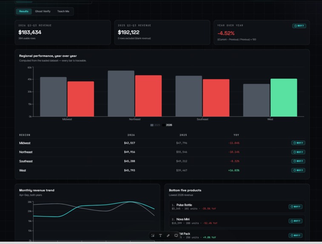322x244 pixels.
Task: Click the green West 2026 bar
Action: point(284,98)
